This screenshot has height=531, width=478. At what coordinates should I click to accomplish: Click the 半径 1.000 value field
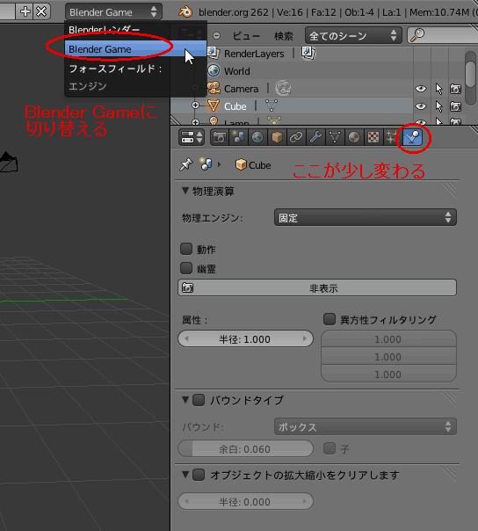(245, 338)
